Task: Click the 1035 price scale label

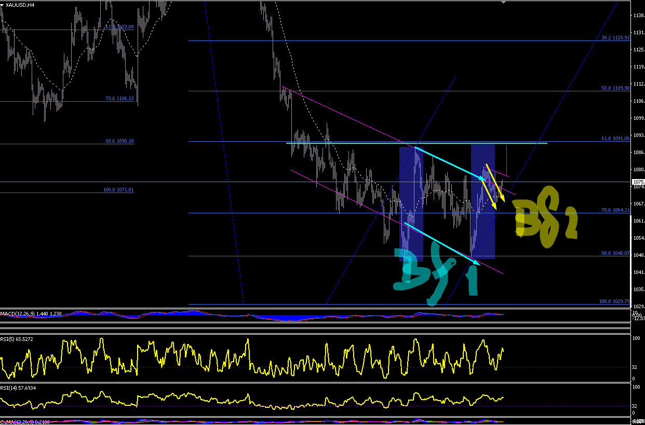Action: coord(639,290)
